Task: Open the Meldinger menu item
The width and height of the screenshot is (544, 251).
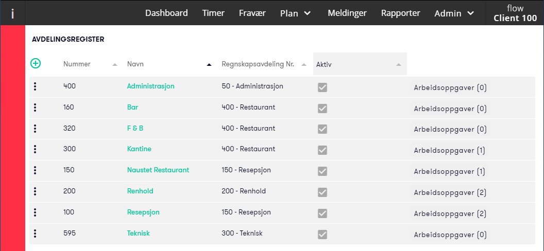Action: [x=347, y=13]
